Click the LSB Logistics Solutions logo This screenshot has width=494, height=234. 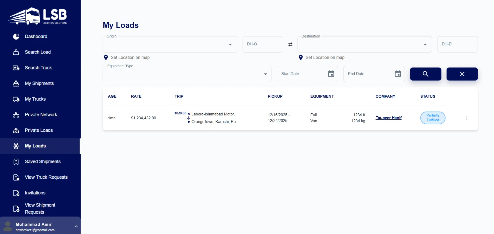[x=38, y=16]
